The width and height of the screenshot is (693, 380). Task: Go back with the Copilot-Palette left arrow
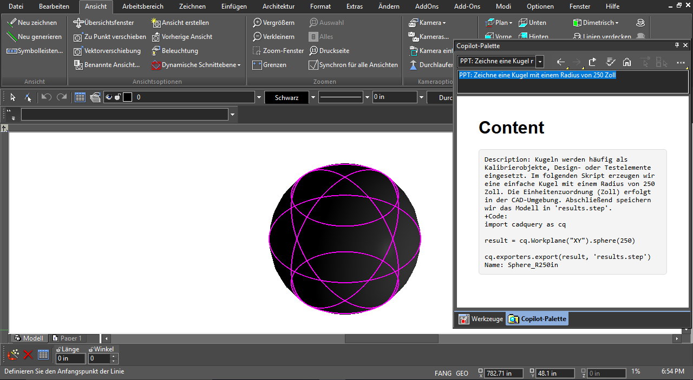click(561, 62)
